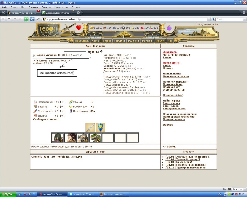Click the EN language indicator
The height and width of the screenshot is (197, 247).
click(220, 194)
